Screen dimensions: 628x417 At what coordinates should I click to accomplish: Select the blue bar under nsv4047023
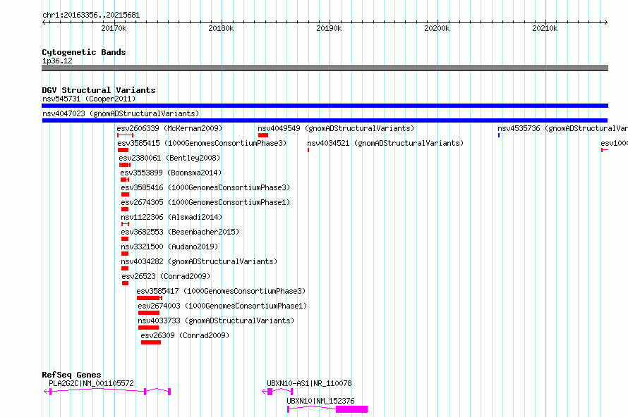[x=325, y=120]
